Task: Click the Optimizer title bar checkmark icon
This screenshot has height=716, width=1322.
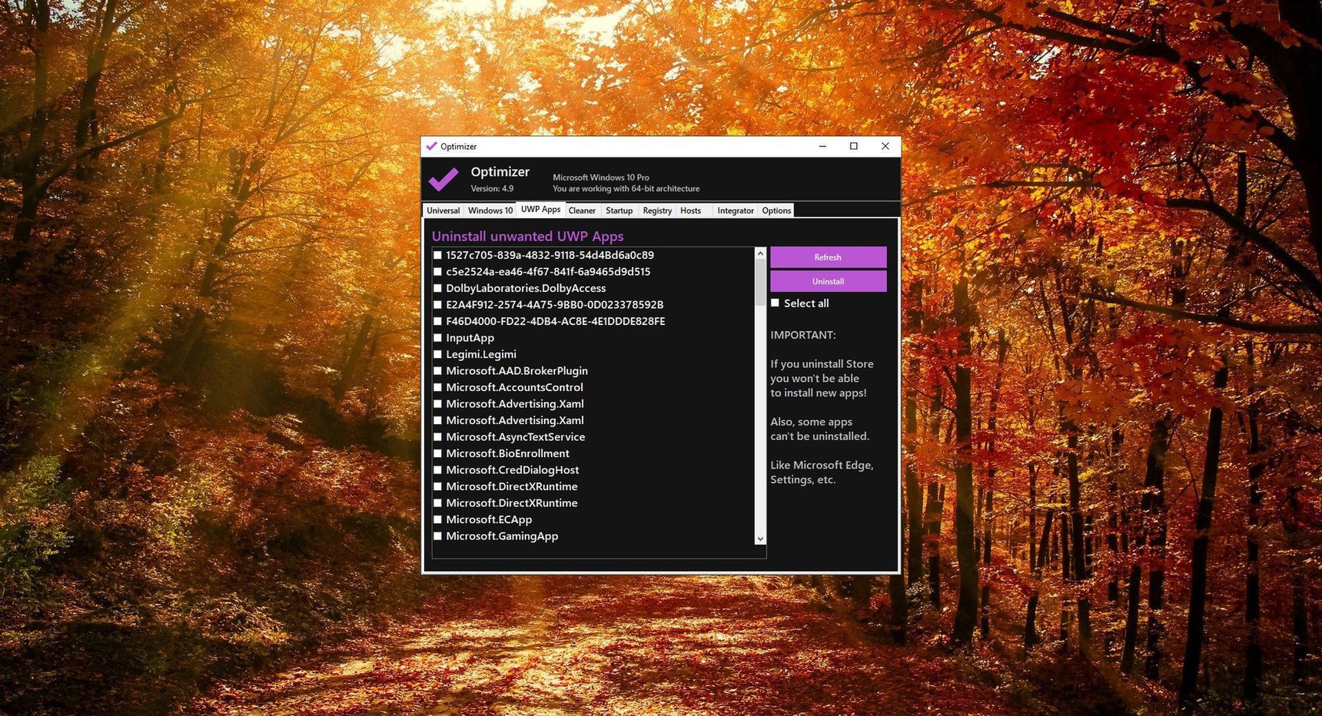Action: (431, 146)
